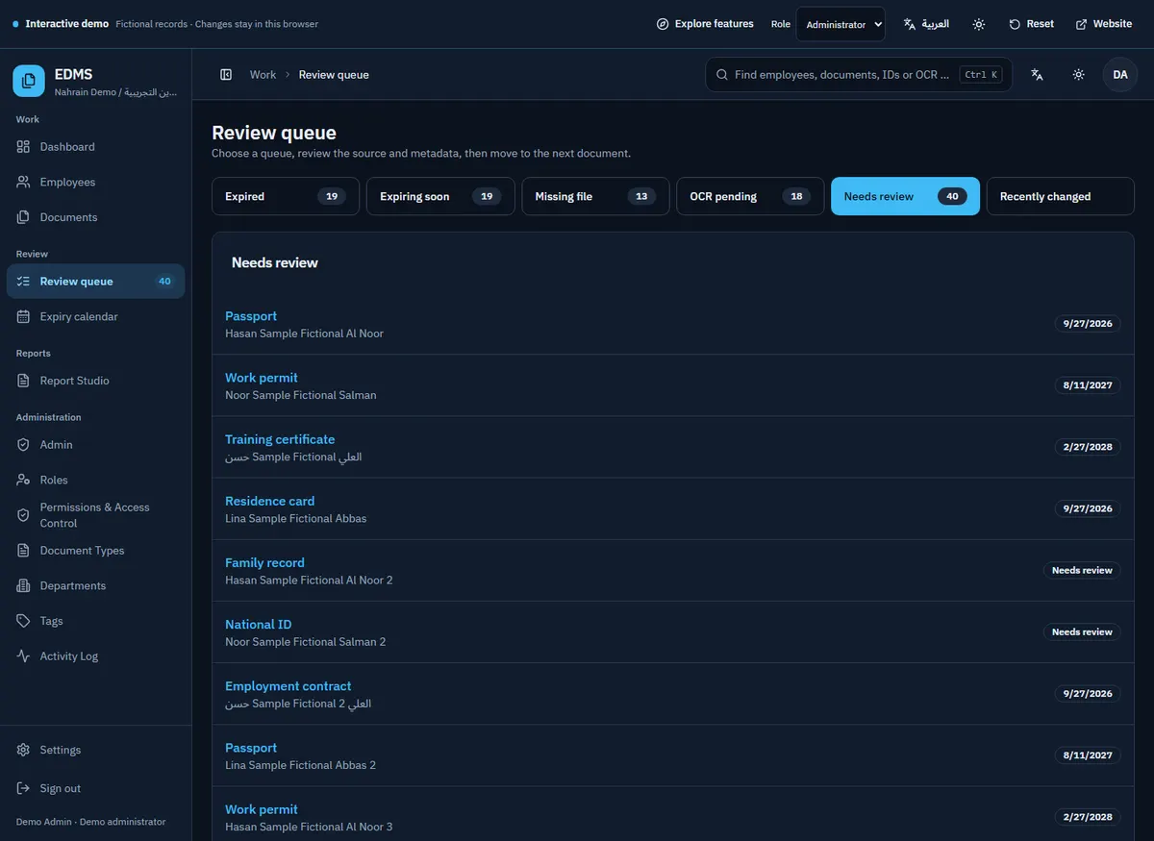Click the EDMS logo icon in the sidebar
Image resolution: width=1154 pixels, height=841 pixels.
(29, 82)
